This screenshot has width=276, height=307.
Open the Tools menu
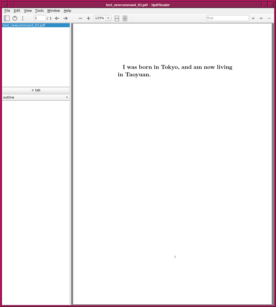(x=39, y=11)
